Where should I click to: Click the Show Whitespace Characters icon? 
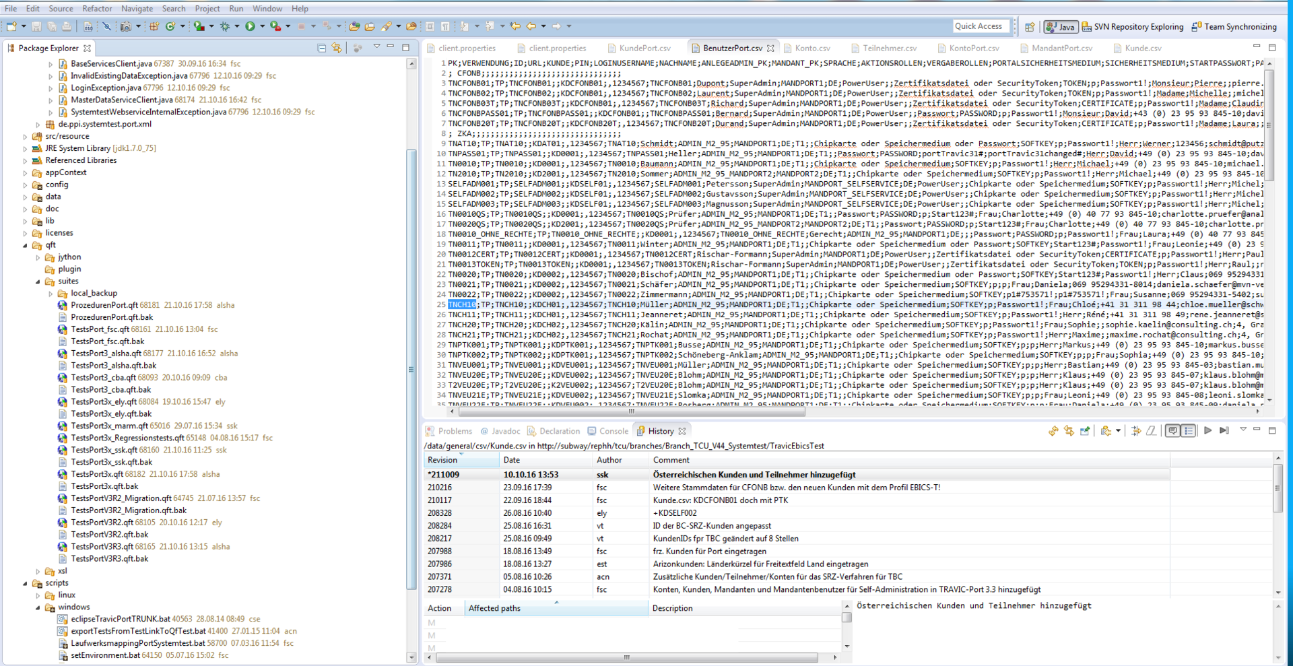click(x=445, y=26)
